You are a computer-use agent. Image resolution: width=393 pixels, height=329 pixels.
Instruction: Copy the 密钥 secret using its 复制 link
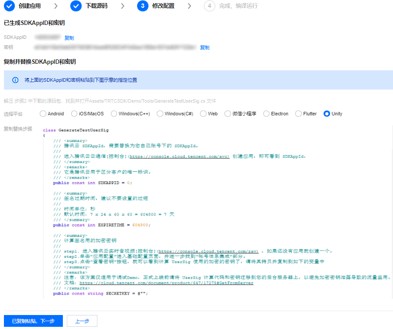click(205, 47)
